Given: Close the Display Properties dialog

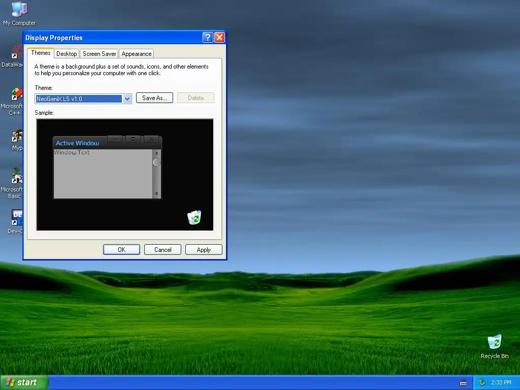Looking at the screenshot, I should pyautogui.click(x=219, y=38).
